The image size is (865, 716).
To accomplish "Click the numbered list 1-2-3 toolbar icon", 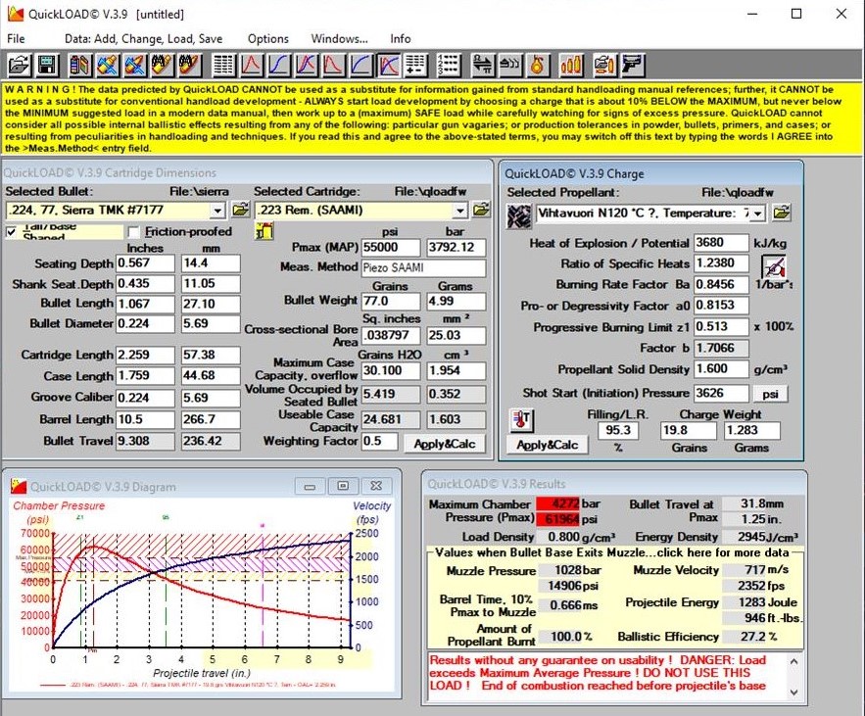I will (x=449, y=65).
